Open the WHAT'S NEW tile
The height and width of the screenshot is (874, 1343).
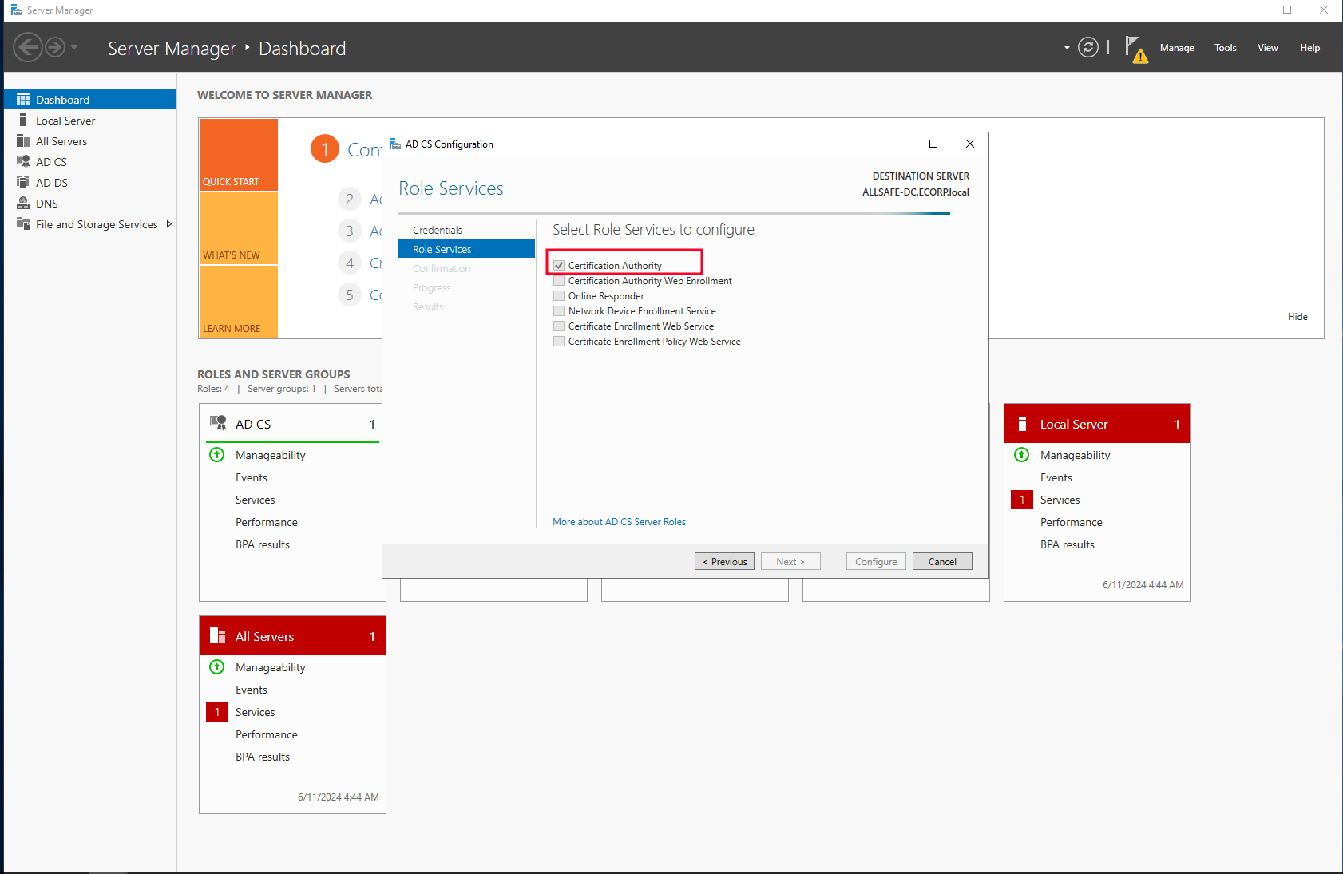click(239, 228)
